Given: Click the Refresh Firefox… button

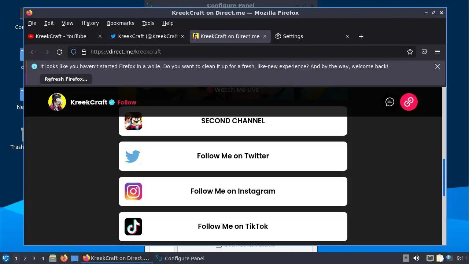Looking at the screenshot, I should 66,79.
